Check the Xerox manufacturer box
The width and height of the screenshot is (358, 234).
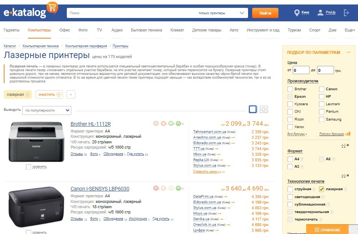coord(290,127)
